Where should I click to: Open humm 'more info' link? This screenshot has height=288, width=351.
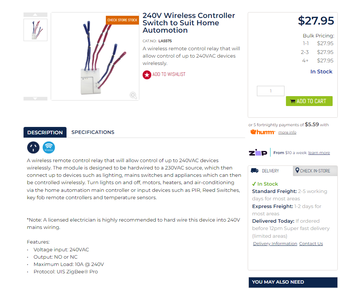[x=287, y=132]
